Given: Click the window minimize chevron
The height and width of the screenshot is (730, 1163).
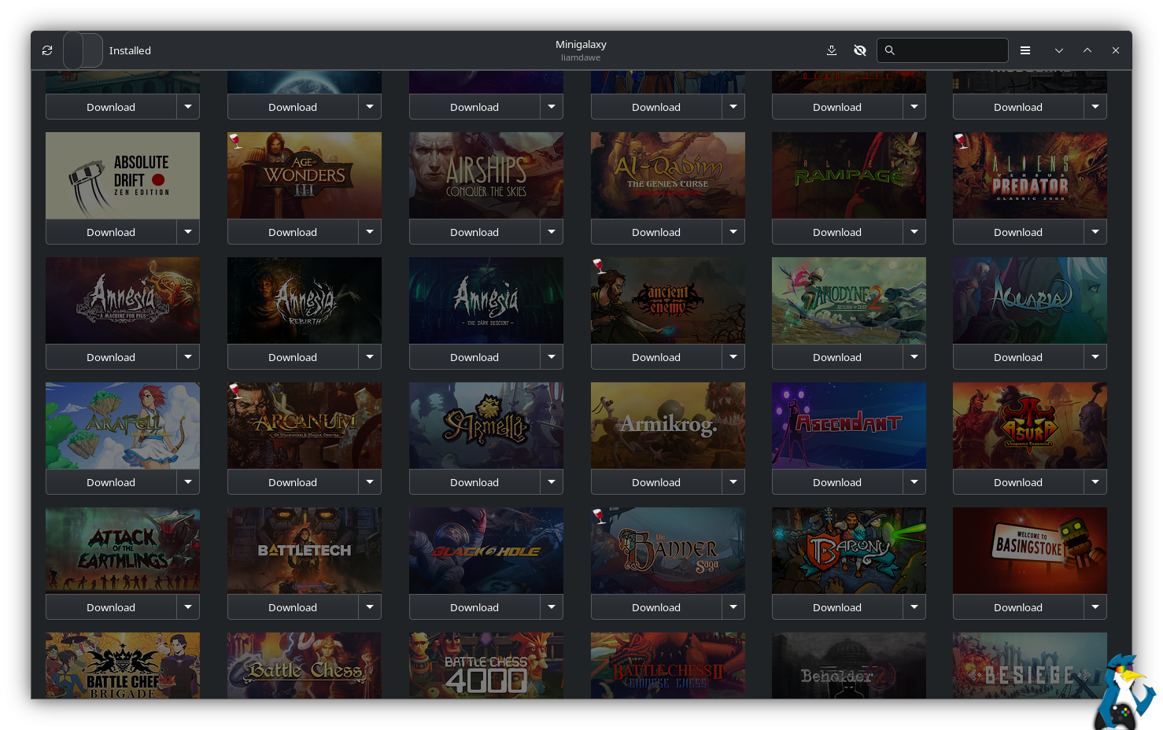Looking at the screenshot, I should click(x=1059, y=50).
